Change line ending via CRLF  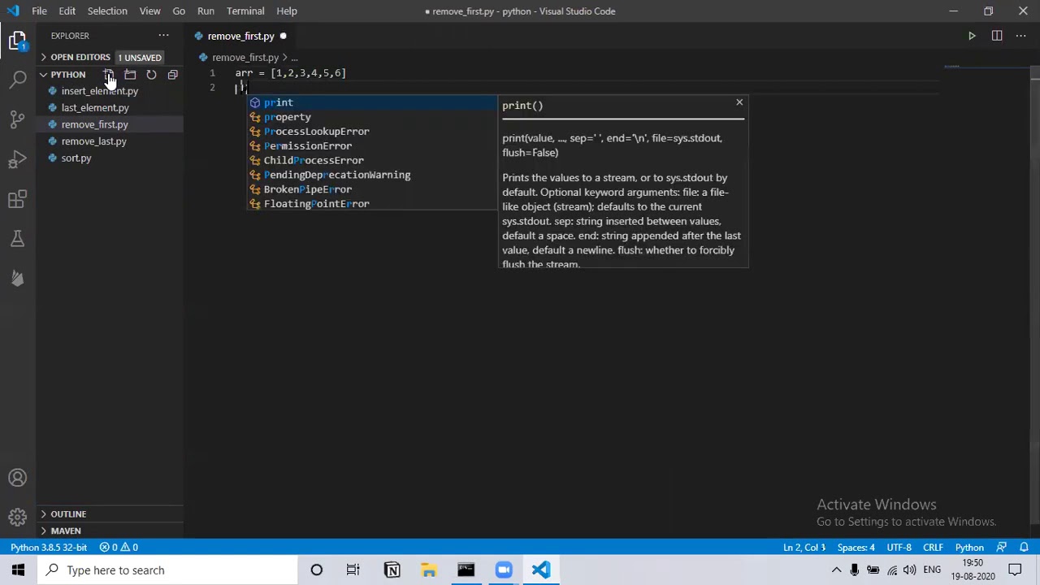[x=933, y=548]
